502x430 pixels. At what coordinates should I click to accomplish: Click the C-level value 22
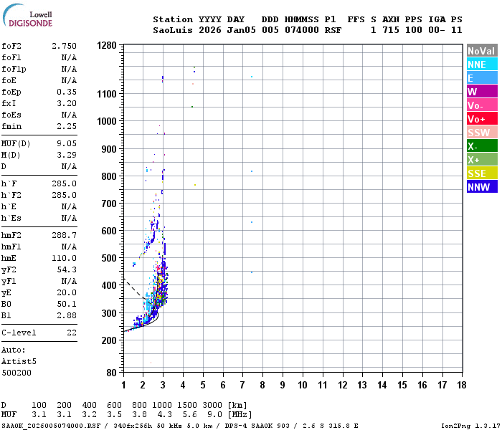pyautogui.click(x=72, y=333)
